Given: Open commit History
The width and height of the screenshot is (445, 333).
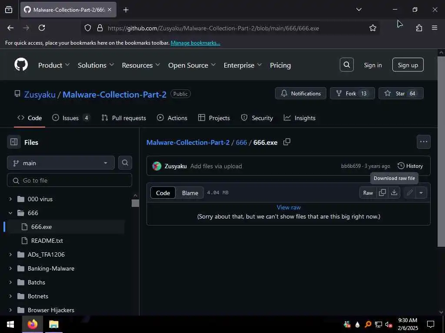Looking at the screenshot, I should coord(410,166).
